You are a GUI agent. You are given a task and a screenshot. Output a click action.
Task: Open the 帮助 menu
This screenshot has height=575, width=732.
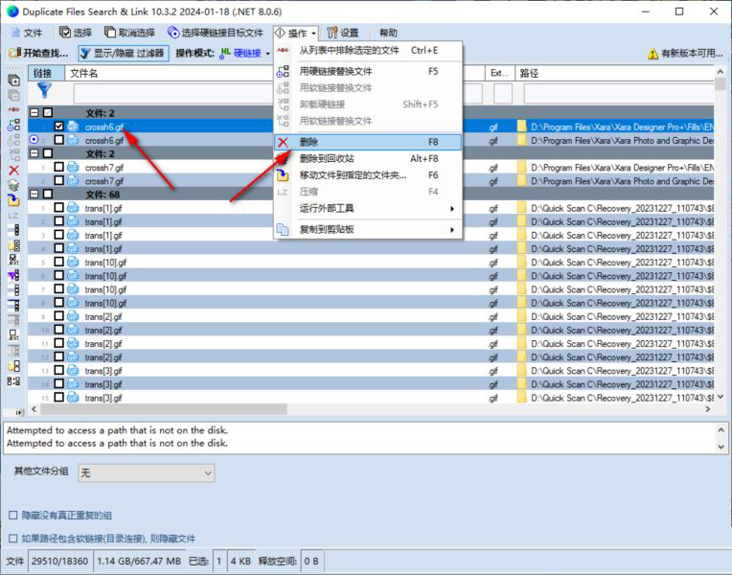pos(388,33)
